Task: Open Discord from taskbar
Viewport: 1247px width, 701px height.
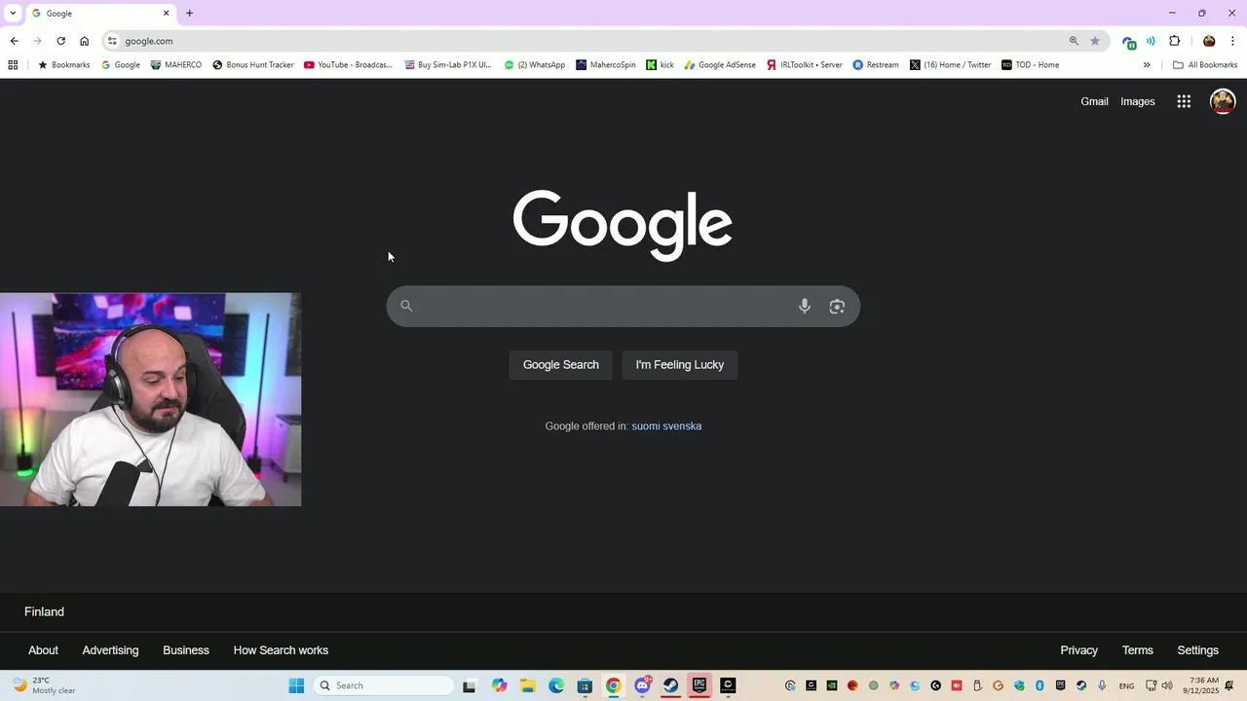Action: [642, 685]
